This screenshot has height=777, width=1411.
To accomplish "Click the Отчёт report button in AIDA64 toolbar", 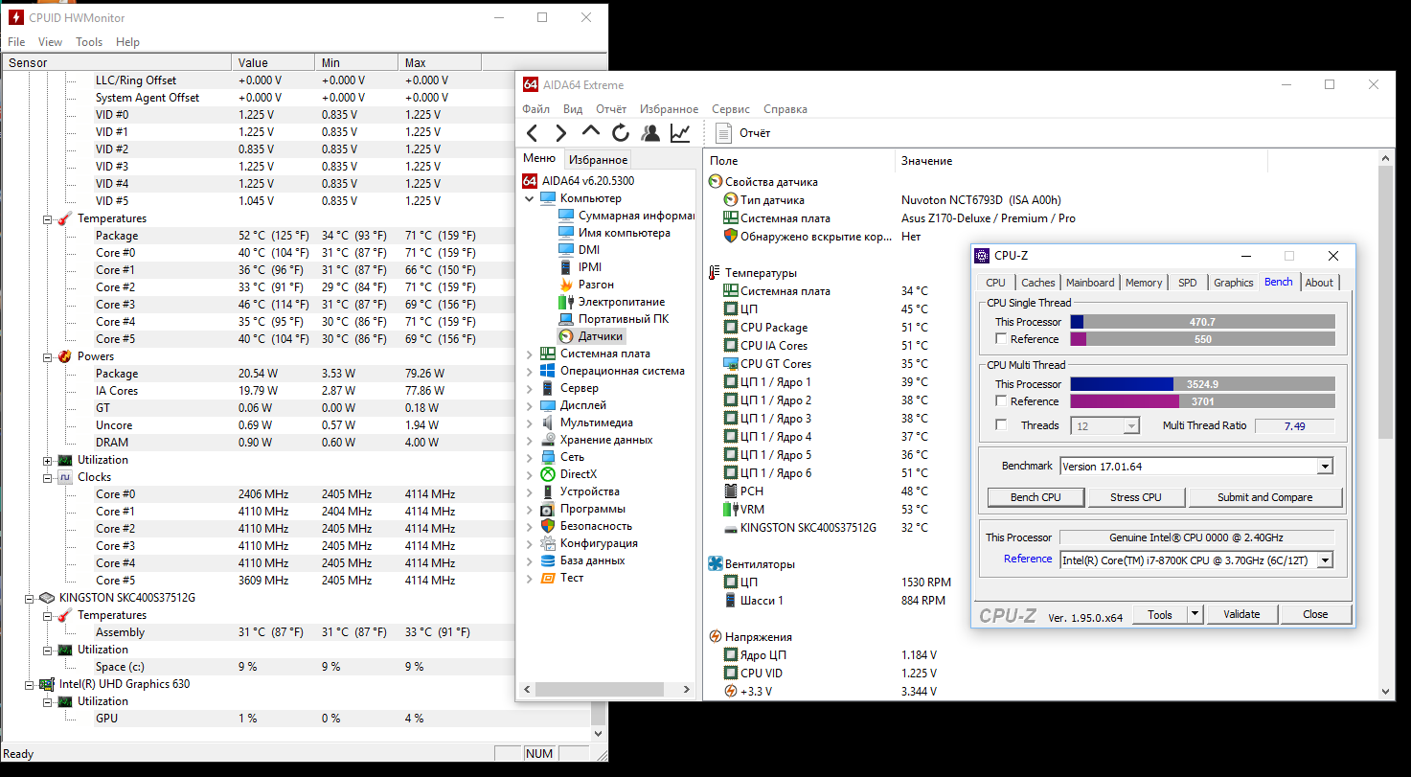I will 742,133.
